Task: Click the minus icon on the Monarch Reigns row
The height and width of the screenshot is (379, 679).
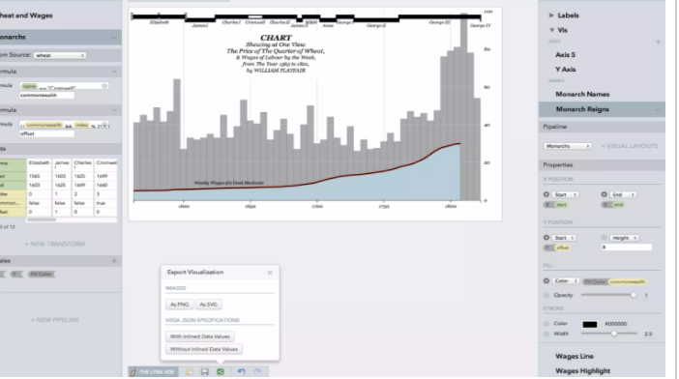Action: 658,110
